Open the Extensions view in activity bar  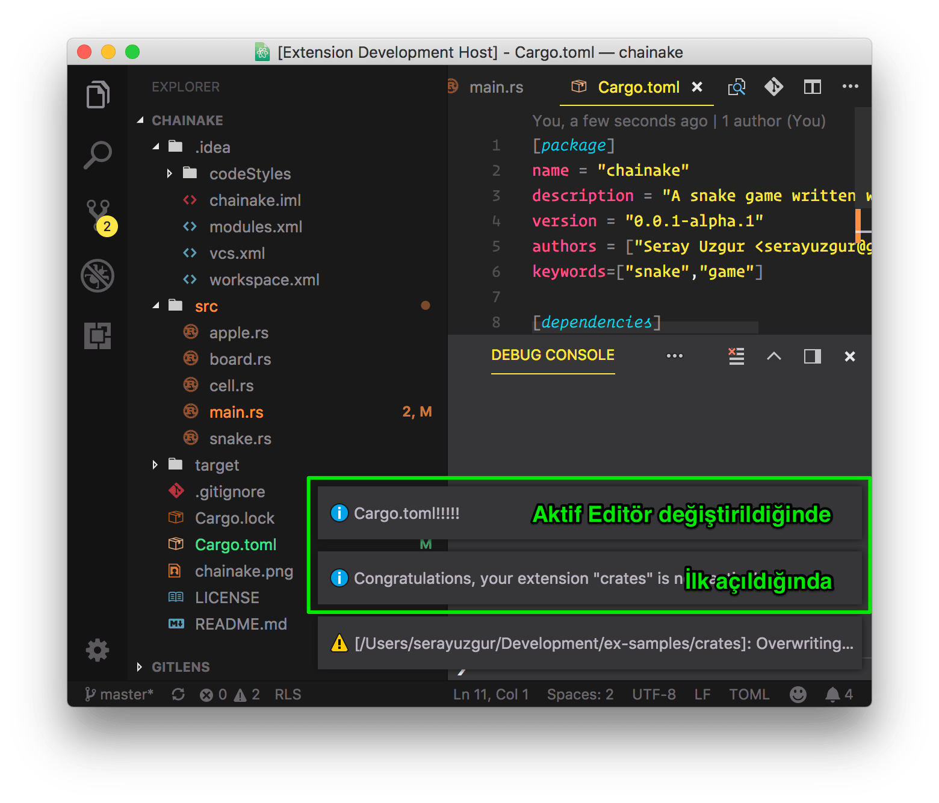point(98,336)
